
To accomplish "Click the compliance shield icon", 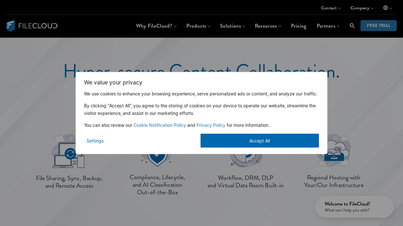I will click(x=157, y=160).
